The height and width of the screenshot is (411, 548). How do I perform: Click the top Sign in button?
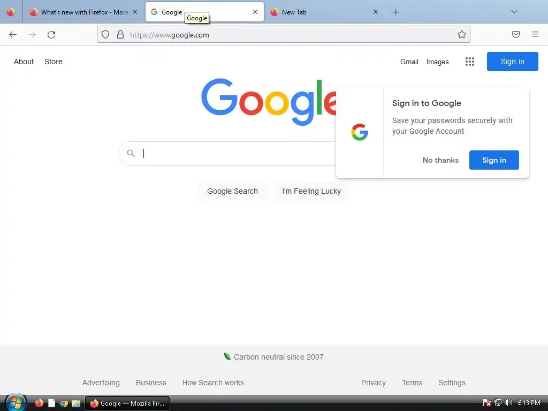512,62
